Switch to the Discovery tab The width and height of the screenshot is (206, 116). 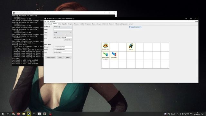(x=112, y=24)
